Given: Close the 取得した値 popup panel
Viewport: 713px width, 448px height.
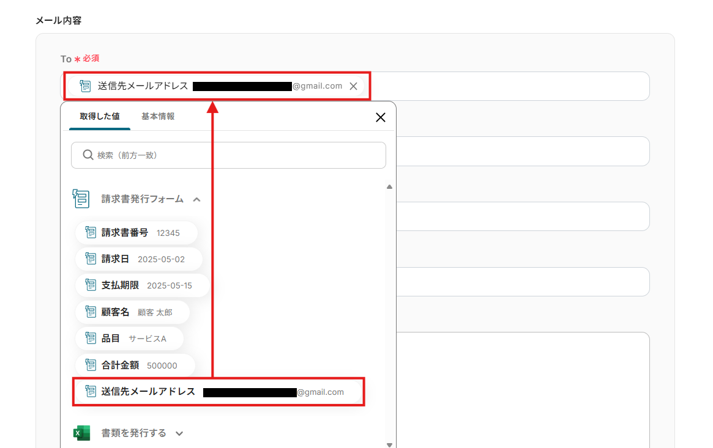Looking at the screenshot, I should click(381, 117).
